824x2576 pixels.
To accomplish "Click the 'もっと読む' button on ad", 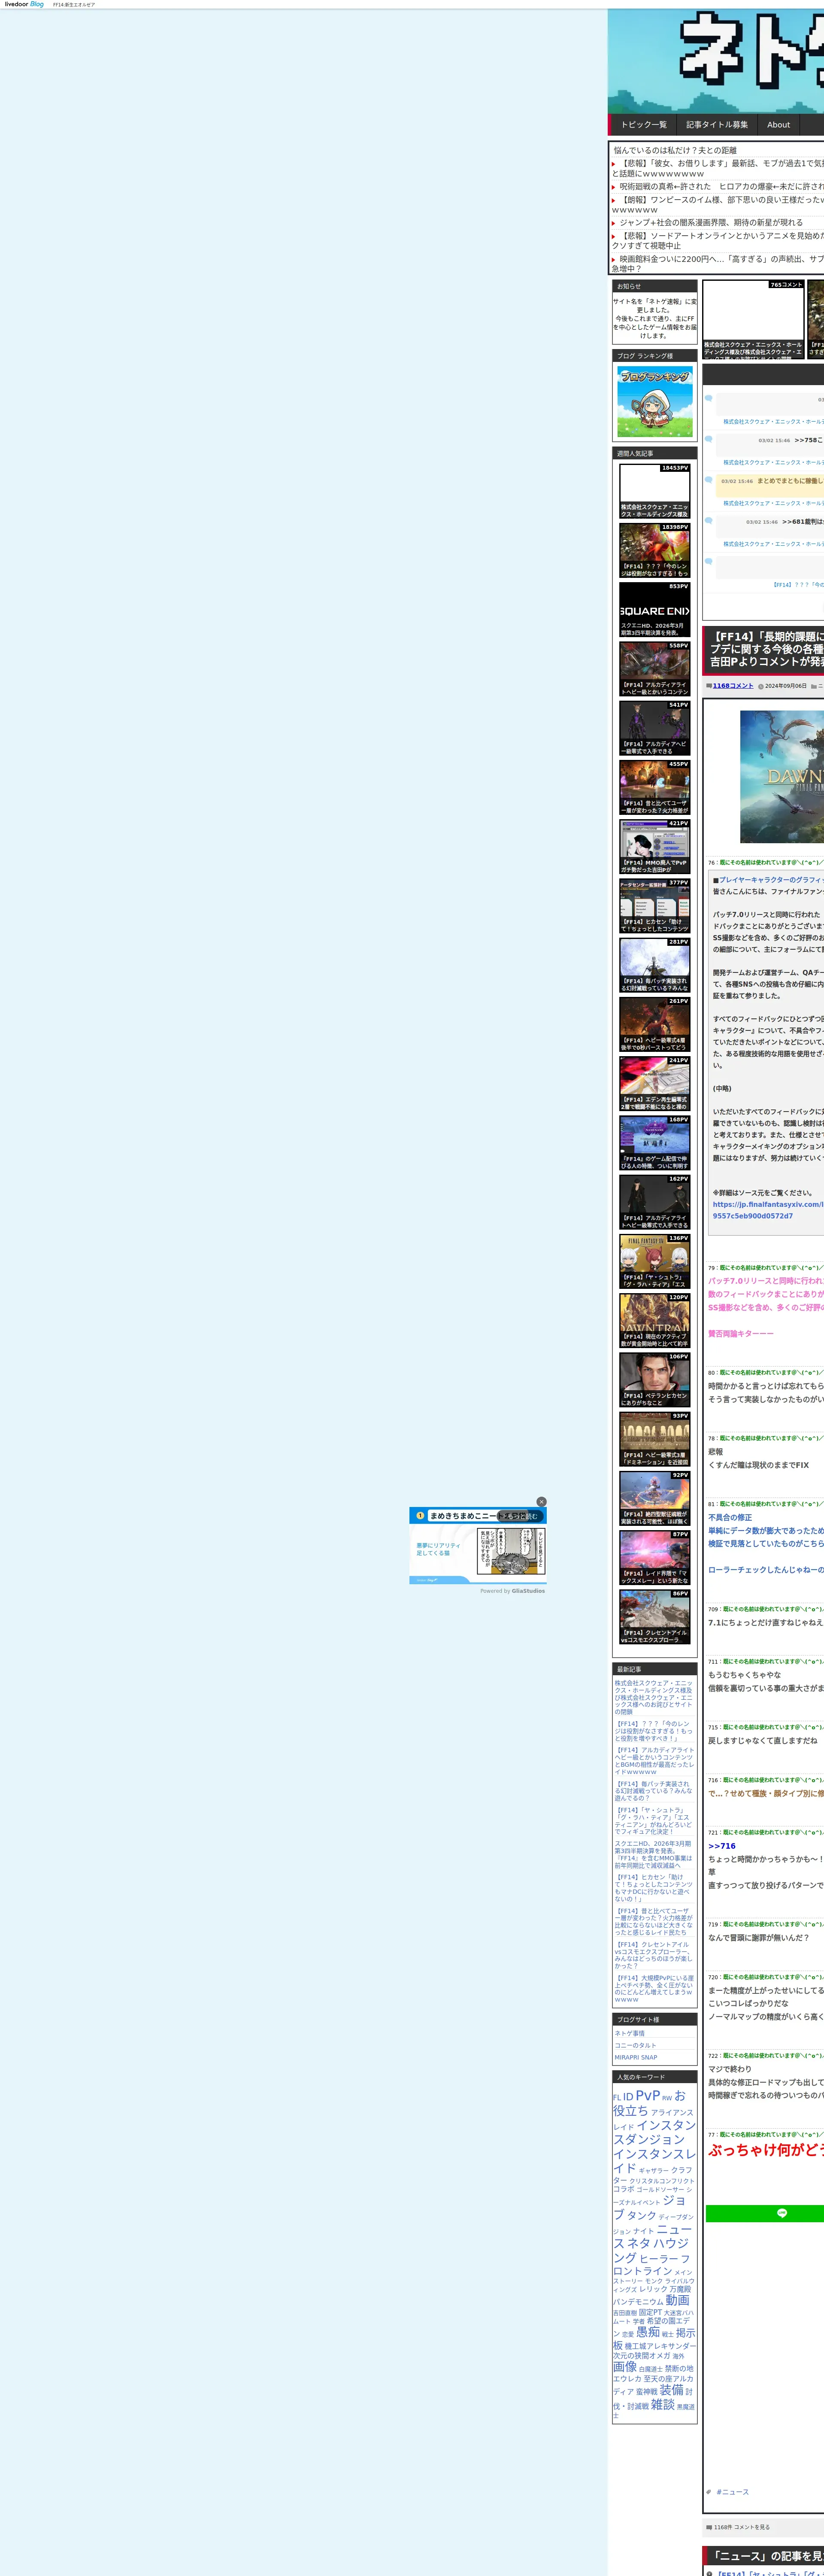I will pos(521,1516).
